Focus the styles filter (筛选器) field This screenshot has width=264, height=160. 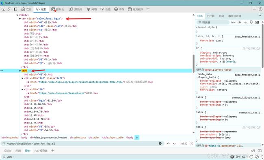point(213,22)
